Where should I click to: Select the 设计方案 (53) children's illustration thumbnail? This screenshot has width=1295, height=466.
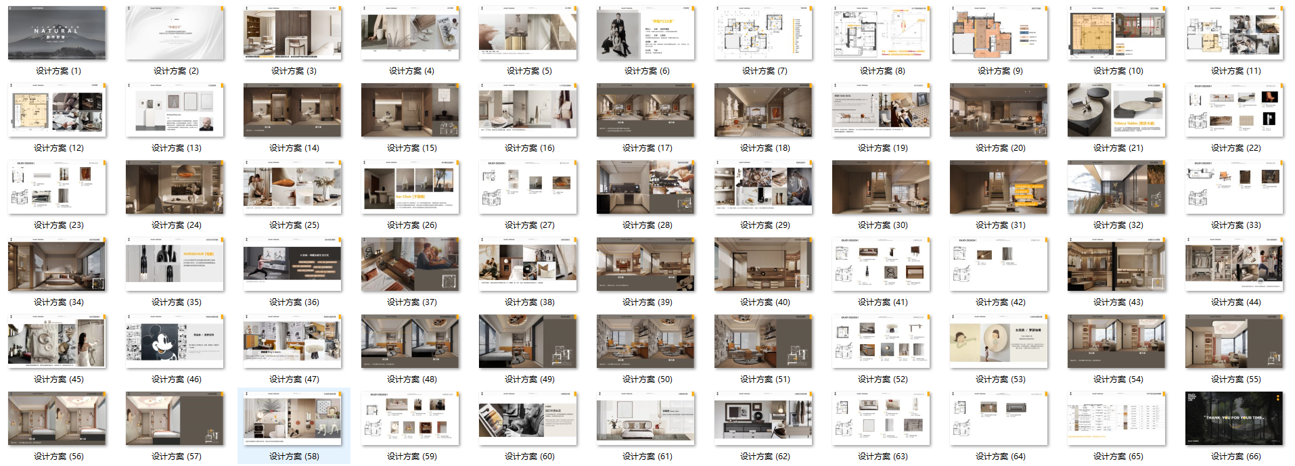click(999, 342)
